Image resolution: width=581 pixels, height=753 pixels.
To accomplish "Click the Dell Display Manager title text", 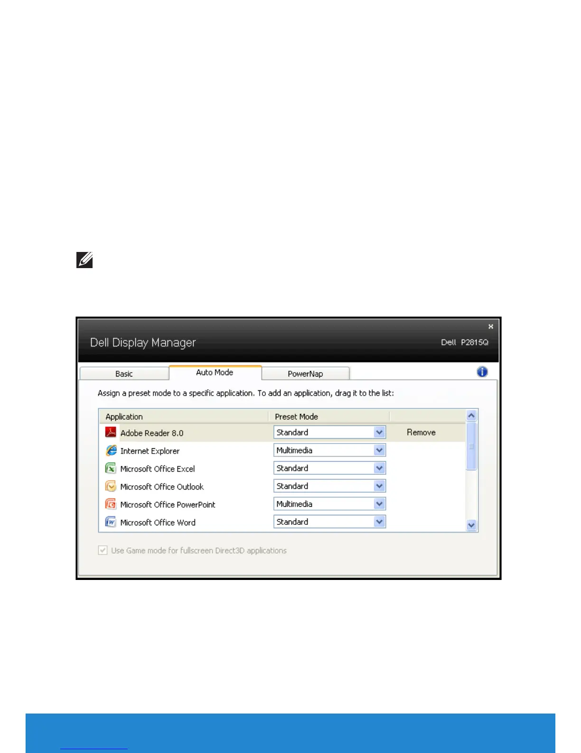I will (143, 343).
